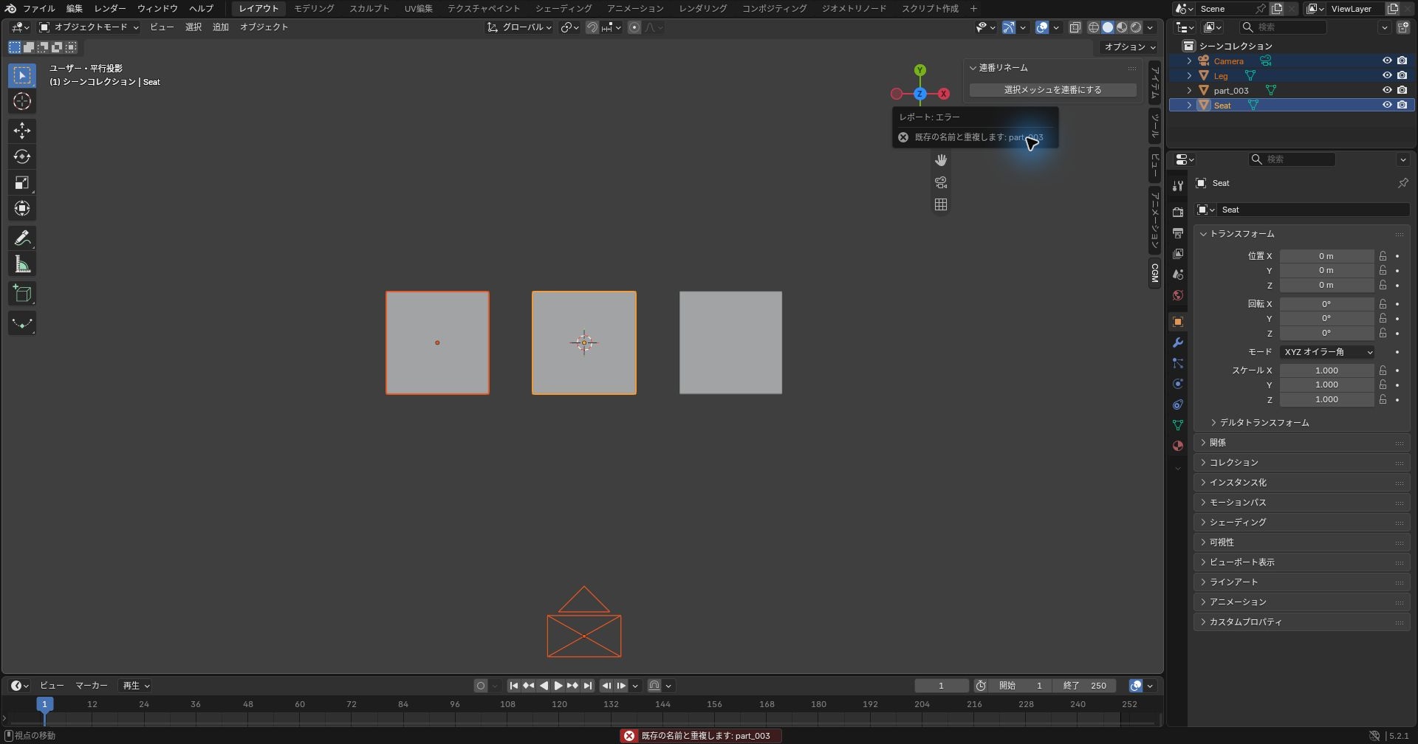
Task: Hide the Leg object in viewport
Action: (1387, 76)
